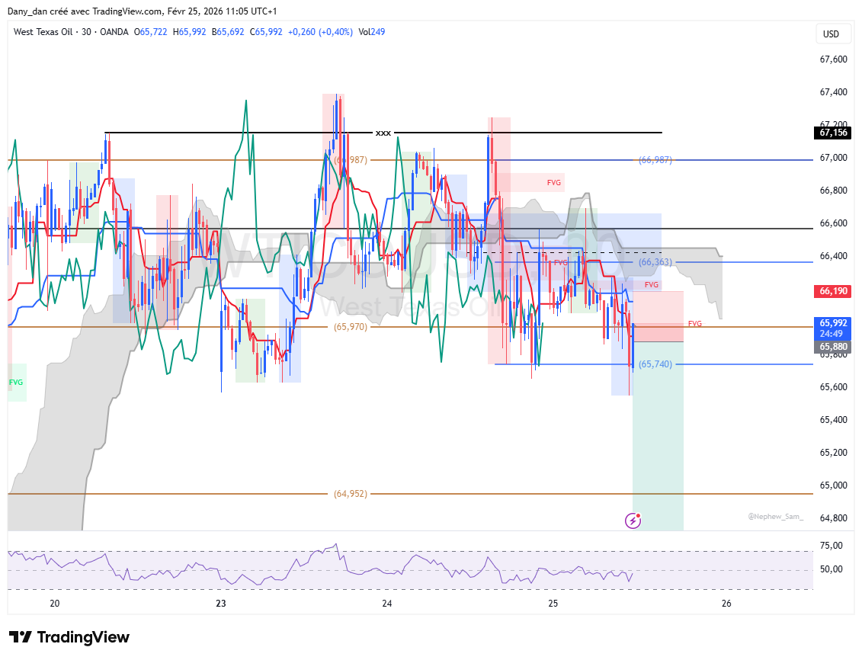
Task: Click the grey 65,880 price tag
Action: [833, 347]
